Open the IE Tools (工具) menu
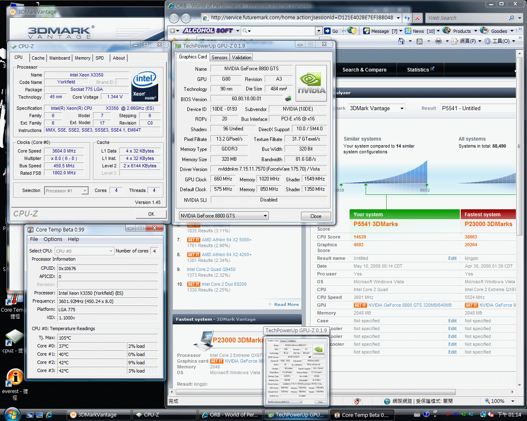 pos(499,41)
